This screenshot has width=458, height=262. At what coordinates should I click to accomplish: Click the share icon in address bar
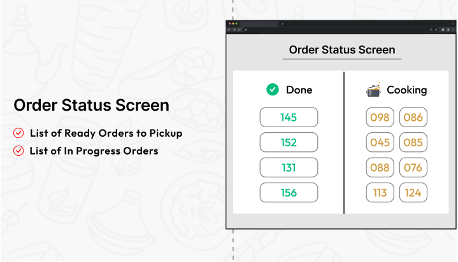tap(431, 29)
